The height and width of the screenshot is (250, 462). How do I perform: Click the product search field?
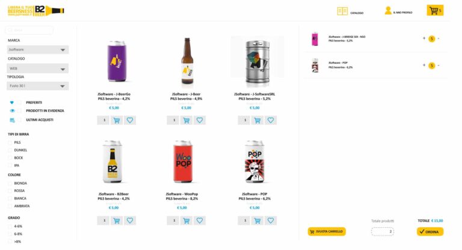[30, 30]
